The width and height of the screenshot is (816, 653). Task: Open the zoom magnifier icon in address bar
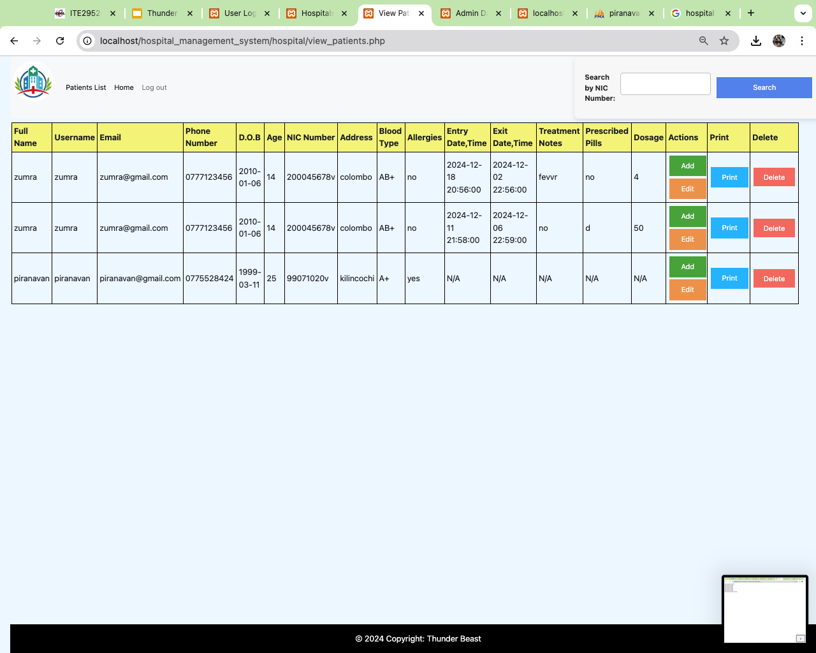pyautogui.click(x=704, y=41)
